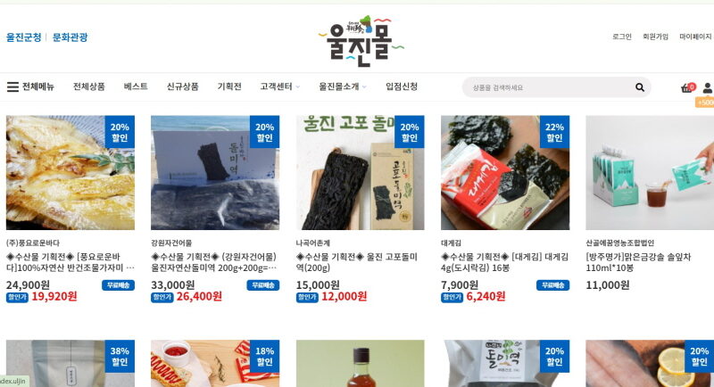Open the user profile icon
The height and width of the screenshot is (387, 714).
click(708, 88)
